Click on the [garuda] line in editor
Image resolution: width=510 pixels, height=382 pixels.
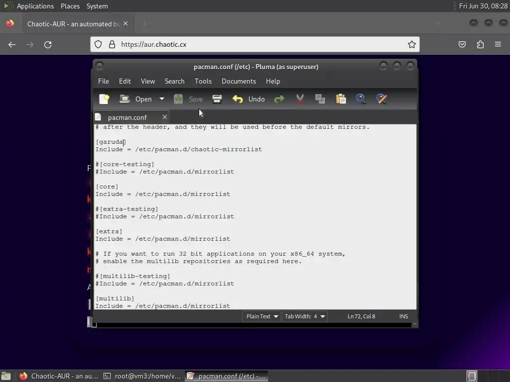pyautogui.click(x=111, y=142)
